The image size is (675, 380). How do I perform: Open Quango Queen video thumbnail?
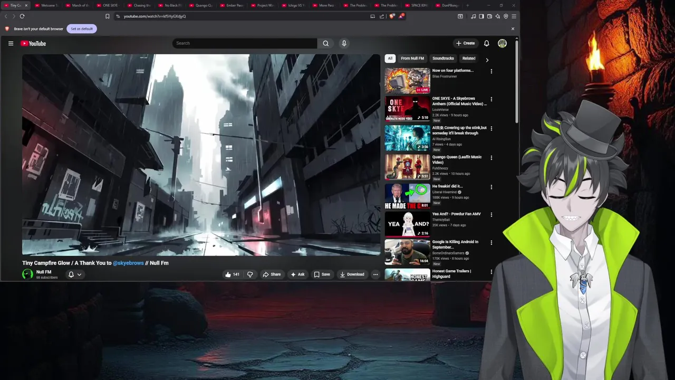click(x=407, y=167)
